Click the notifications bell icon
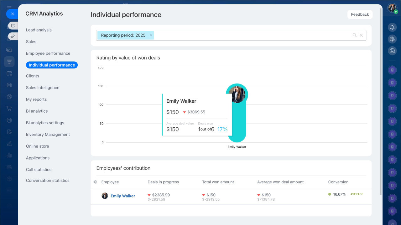Image resolution: width=401 pixels, height=225 pixels. [x=392, y=28]
